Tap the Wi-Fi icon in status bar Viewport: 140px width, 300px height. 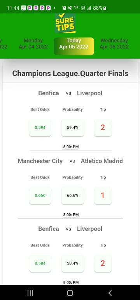click(76, 8)
